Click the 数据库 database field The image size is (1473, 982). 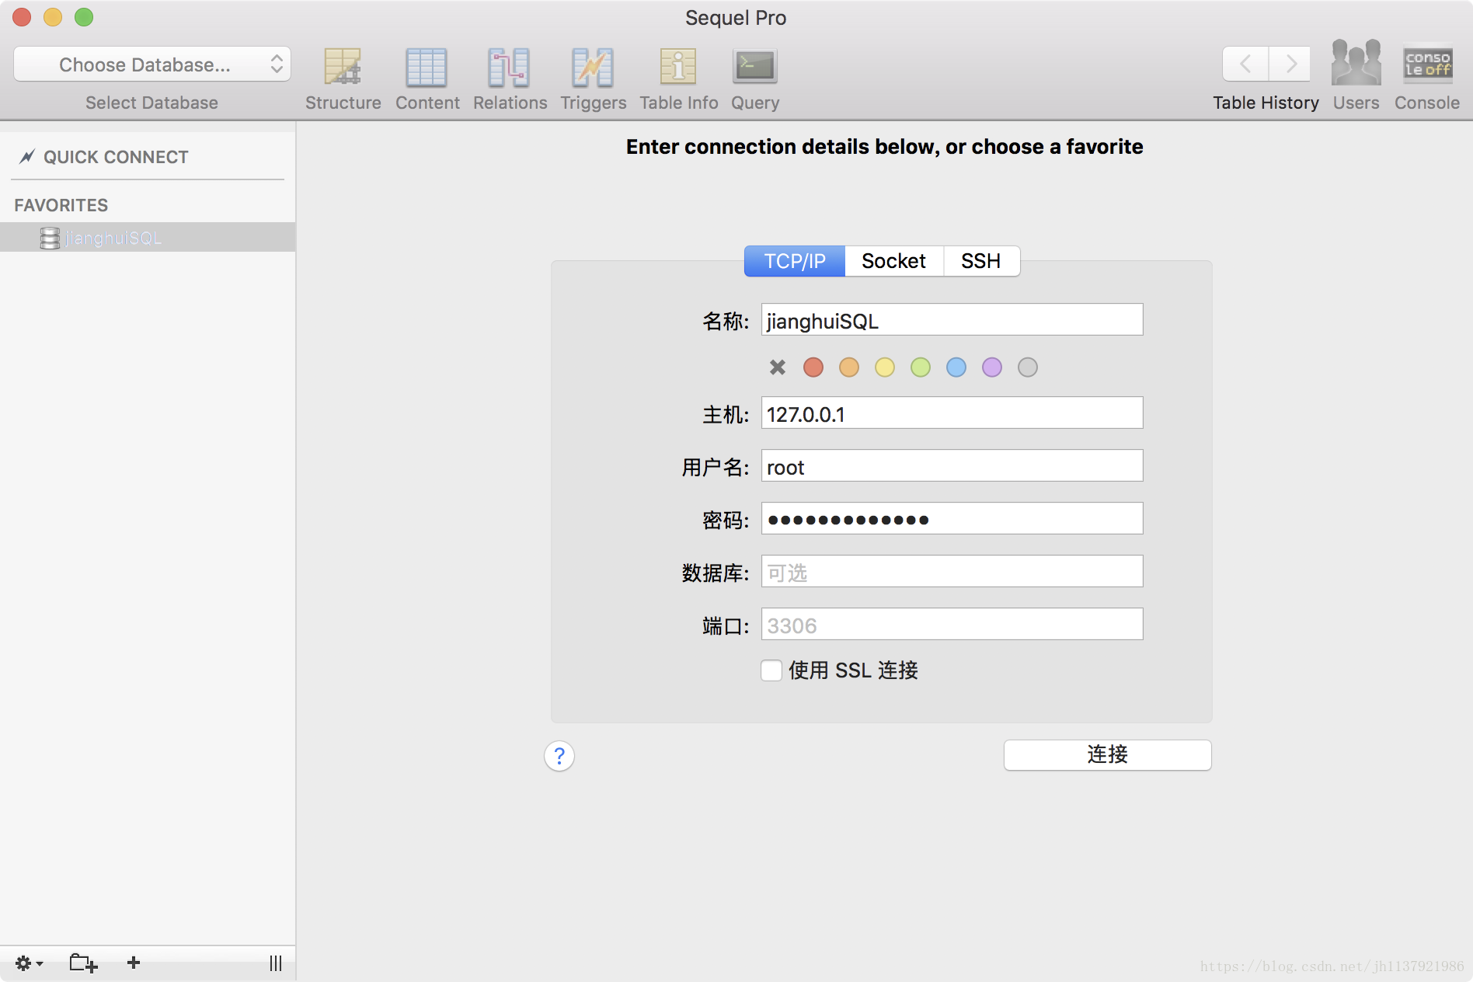952,571
